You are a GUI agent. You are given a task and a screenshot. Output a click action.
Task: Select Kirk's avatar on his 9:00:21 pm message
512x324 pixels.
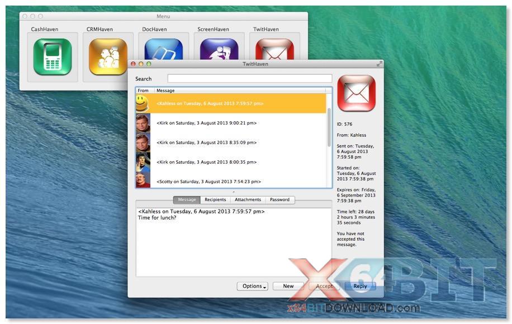point(142,122)
